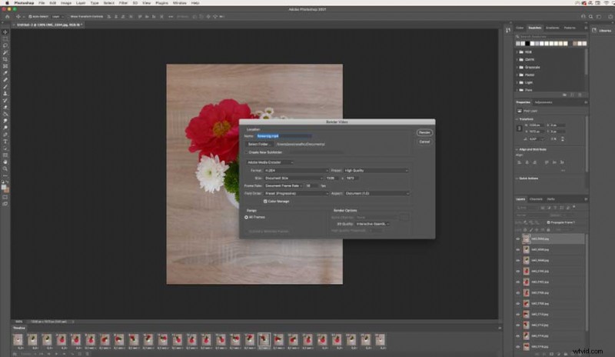Enable Create New Subfolder checkbox
This screenshot has height=357, width=615.
coord(246,152)
